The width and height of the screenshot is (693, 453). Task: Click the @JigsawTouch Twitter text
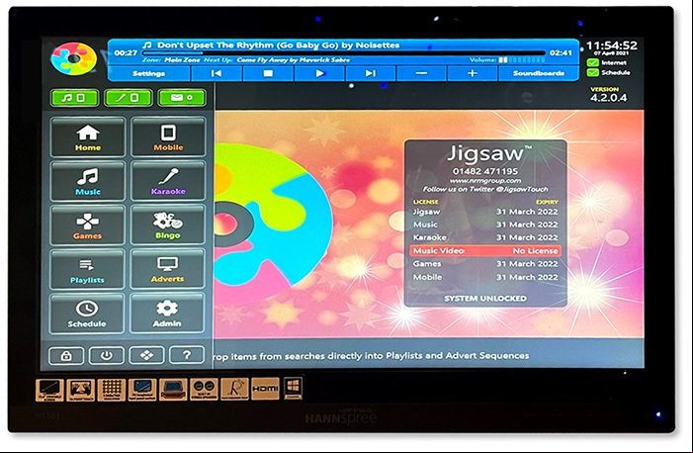pos(522,189)
